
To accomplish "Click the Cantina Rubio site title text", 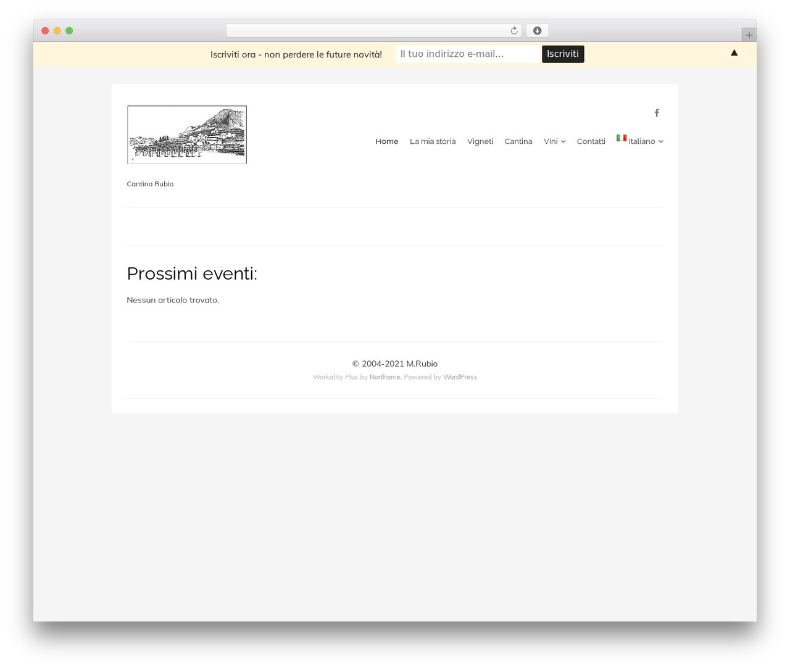I will tap(150, 184).
